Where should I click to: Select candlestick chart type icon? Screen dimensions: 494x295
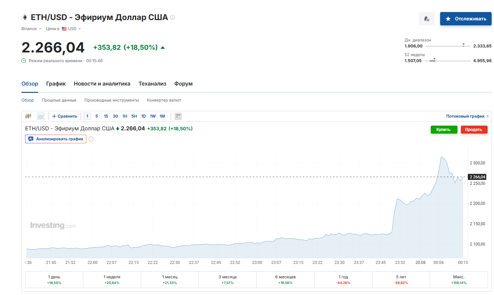pos(28,116)
